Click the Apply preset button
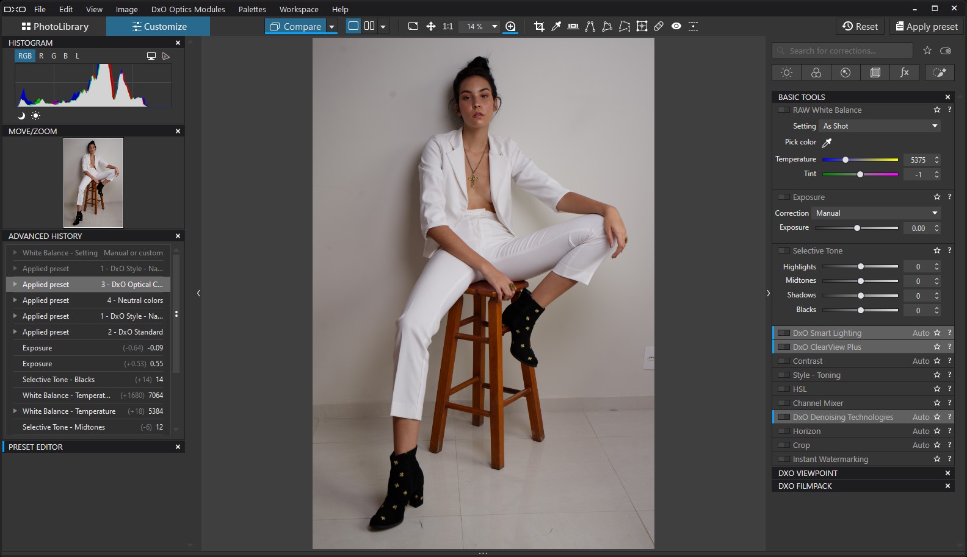The height and width of the screenshot is (557, 967). (x=926, y=26)
